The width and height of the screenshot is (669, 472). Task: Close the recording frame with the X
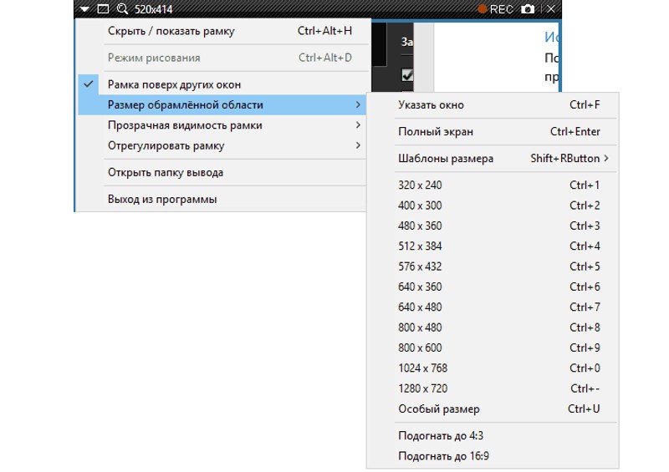coord(551,9)
